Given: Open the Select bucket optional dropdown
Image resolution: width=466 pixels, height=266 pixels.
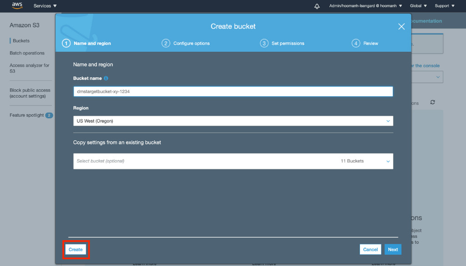Looking at the screenshot, I should 233,161.
